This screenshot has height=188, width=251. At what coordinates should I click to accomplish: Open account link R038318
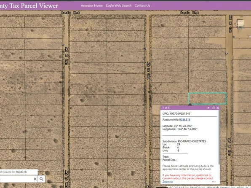[x=184, y=120]
